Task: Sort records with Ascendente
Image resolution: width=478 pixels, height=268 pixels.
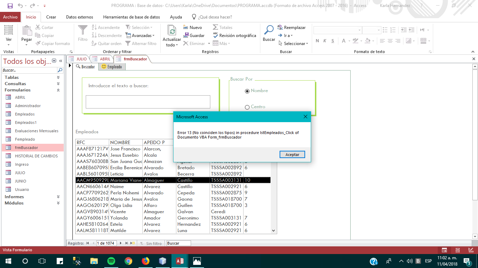Action: coord(106,28)
